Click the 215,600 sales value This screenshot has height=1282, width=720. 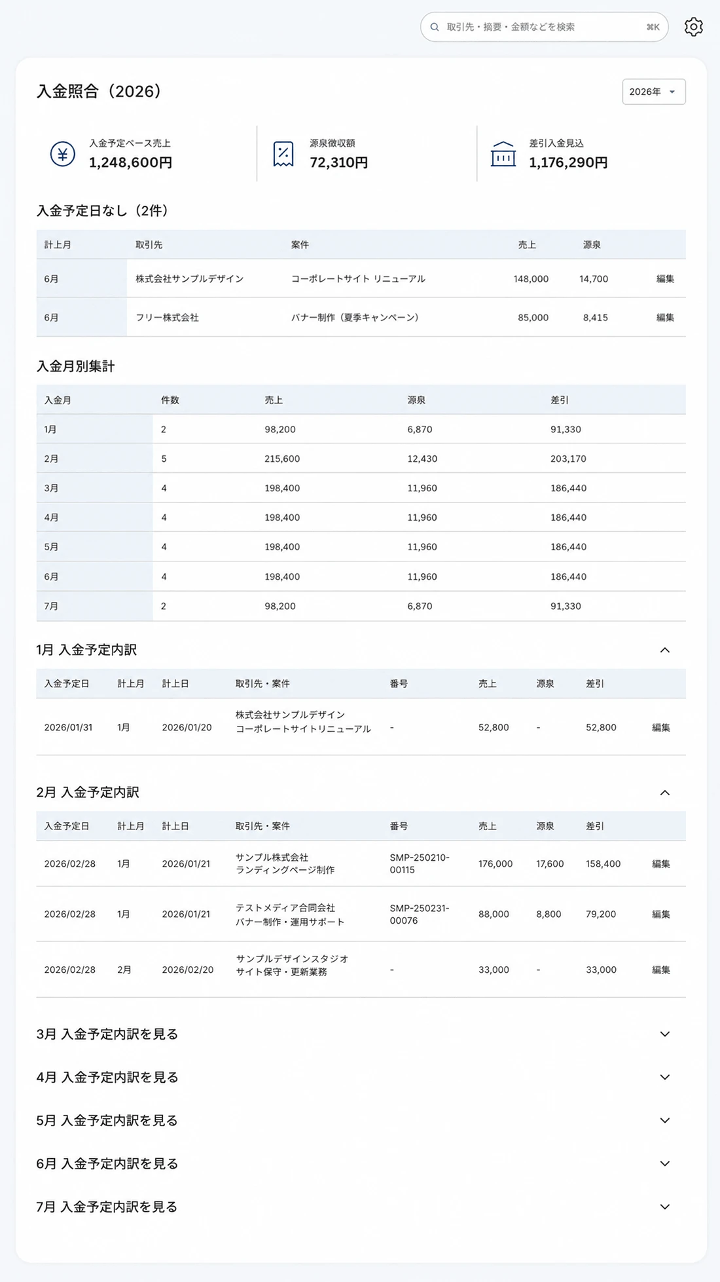point(282,459)
